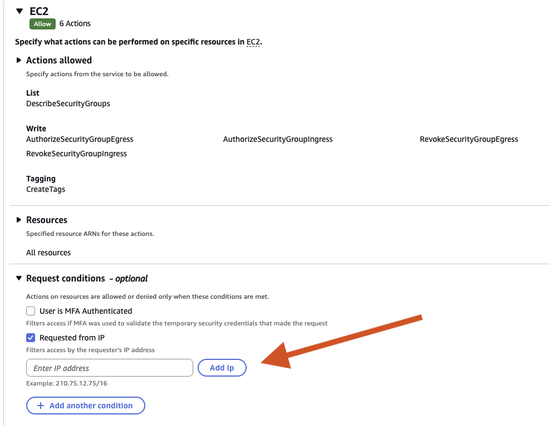The width and height of the screenshot is (550, 425).
Task: Collapse the EC2 section triangle
Action: (x=19, y=11)
